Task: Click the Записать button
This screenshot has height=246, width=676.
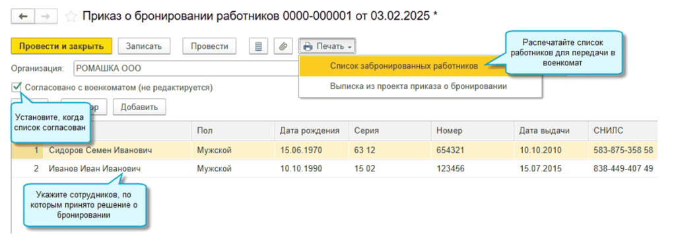Action: pyautogui.click(x=143, y=46)
